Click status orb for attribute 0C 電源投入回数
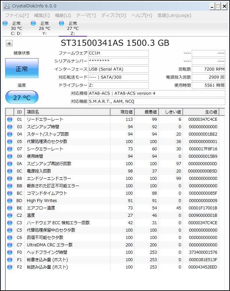230x291 pixels. [x=10, y=171]
